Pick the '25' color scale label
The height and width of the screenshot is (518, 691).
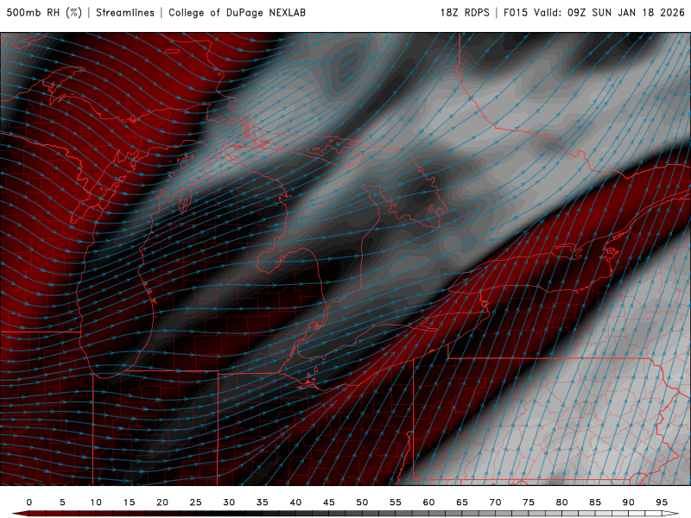pyautogui.click(x=196, y=502)
